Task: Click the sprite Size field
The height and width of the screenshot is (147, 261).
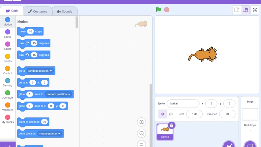Action: point(194,114)
